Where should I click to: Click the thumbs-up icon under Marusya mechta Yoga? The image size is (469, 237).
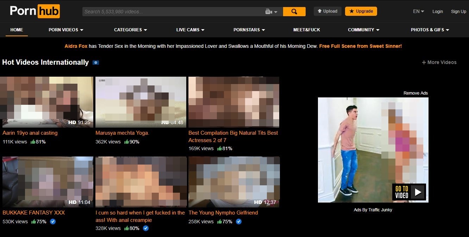126,142
